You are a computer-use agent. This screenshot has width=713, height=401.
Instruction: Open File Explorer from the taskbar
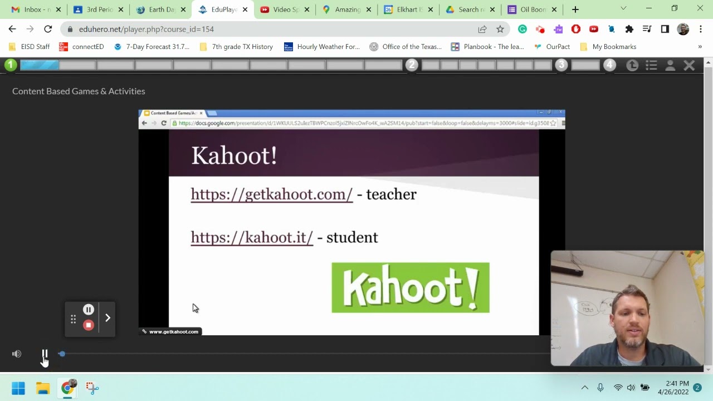click(x=43, y=388)
